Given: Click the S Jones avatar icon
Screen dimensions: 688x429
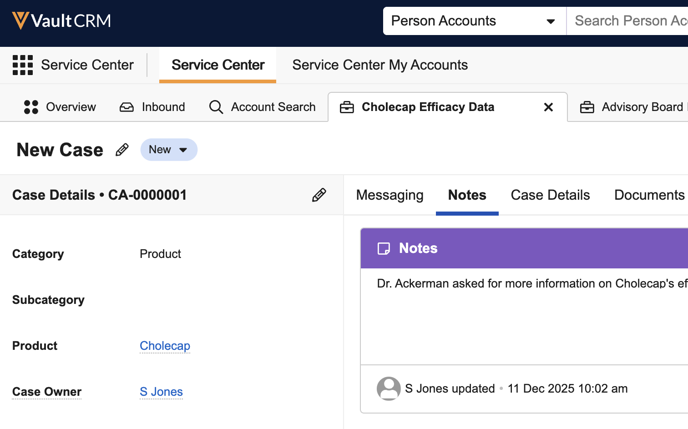Looking at the screenshot, I should tap(389, 389).
